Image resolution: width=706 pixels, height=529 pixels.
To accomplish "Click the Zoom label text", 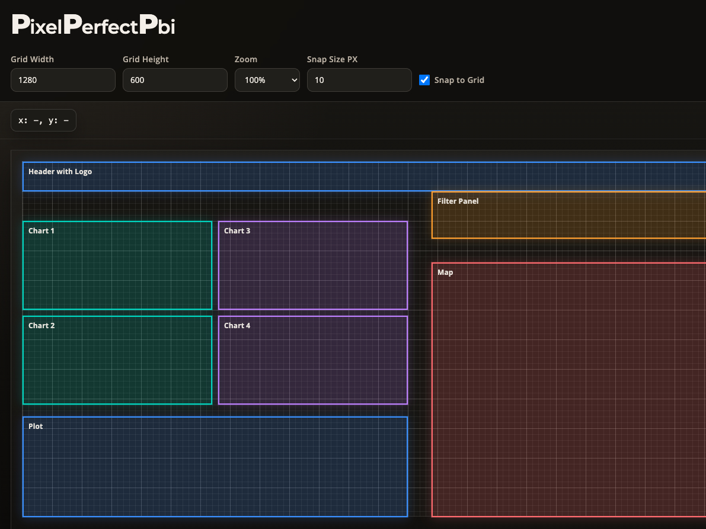I will point(246,59).
